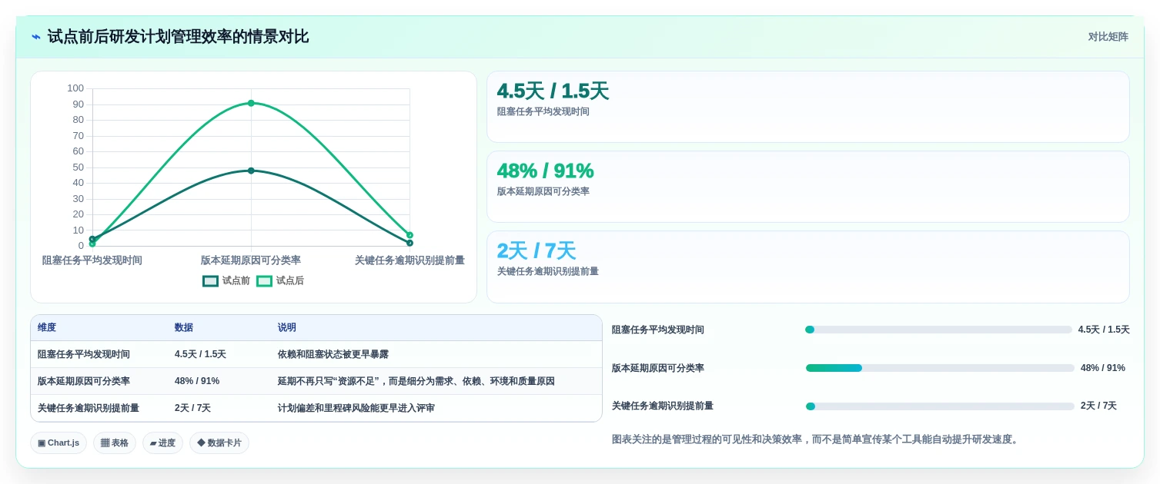Screen dimensions: 1160x484
Task: Click the big card value 48% / 91%
Action: pyautogui.click(x=545, y=171)
